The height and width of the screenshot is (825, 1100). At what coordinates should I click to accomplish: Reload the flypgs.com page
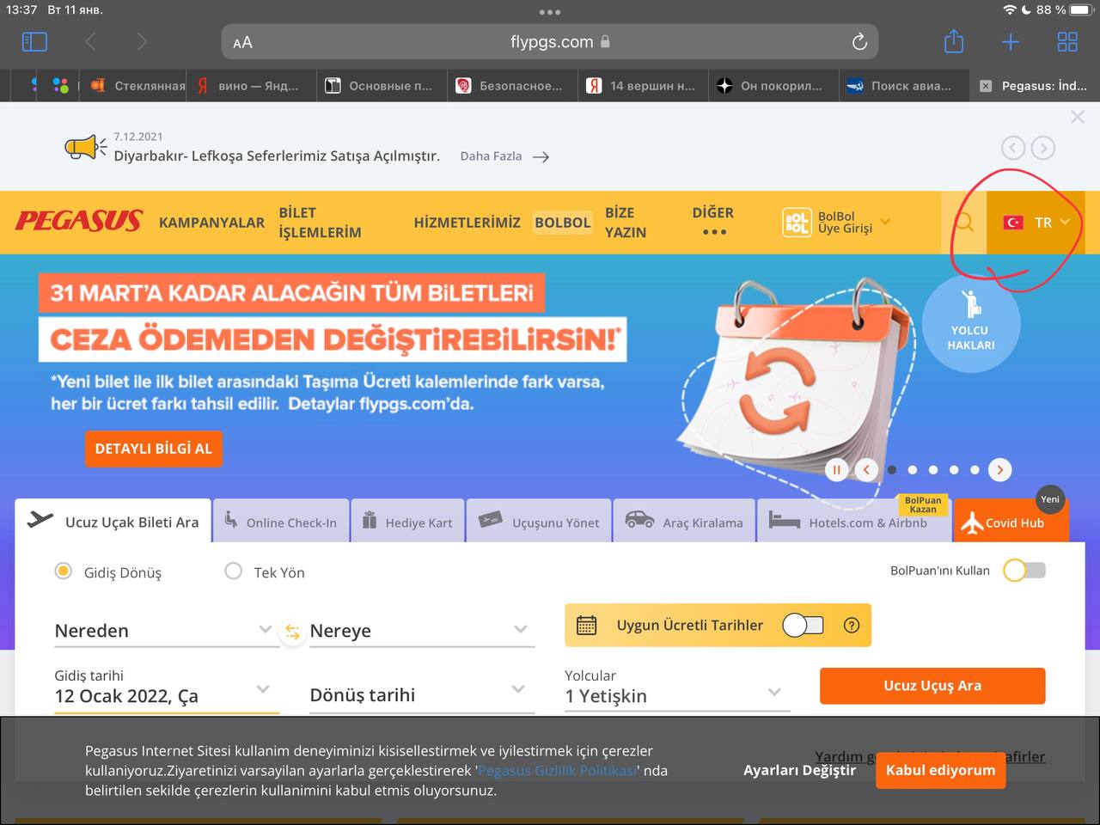[x=859, y=41]
